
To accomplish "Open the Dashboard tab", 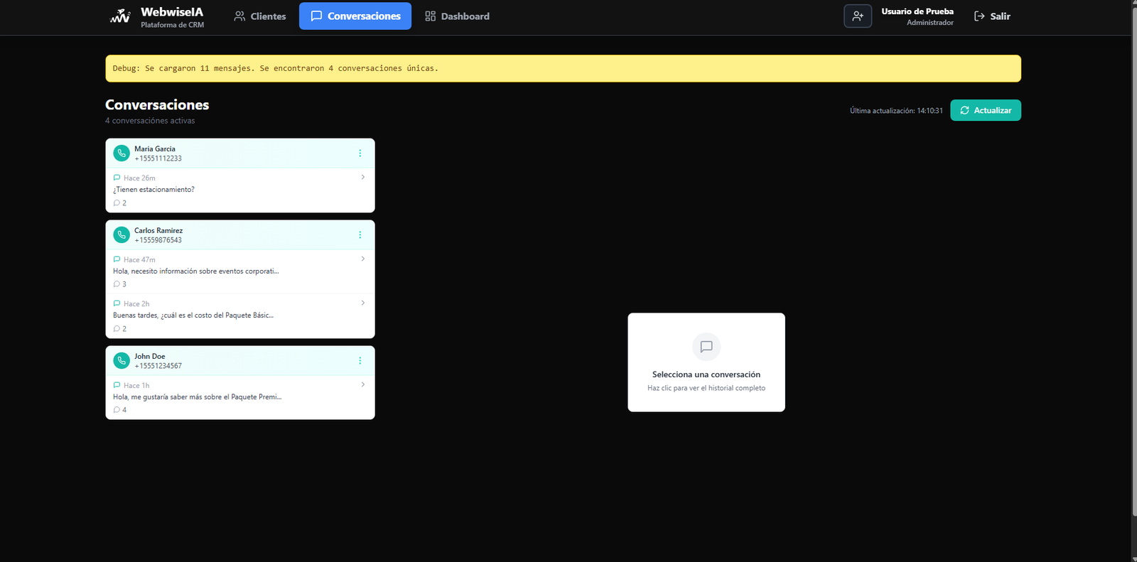I will [457, 16].
